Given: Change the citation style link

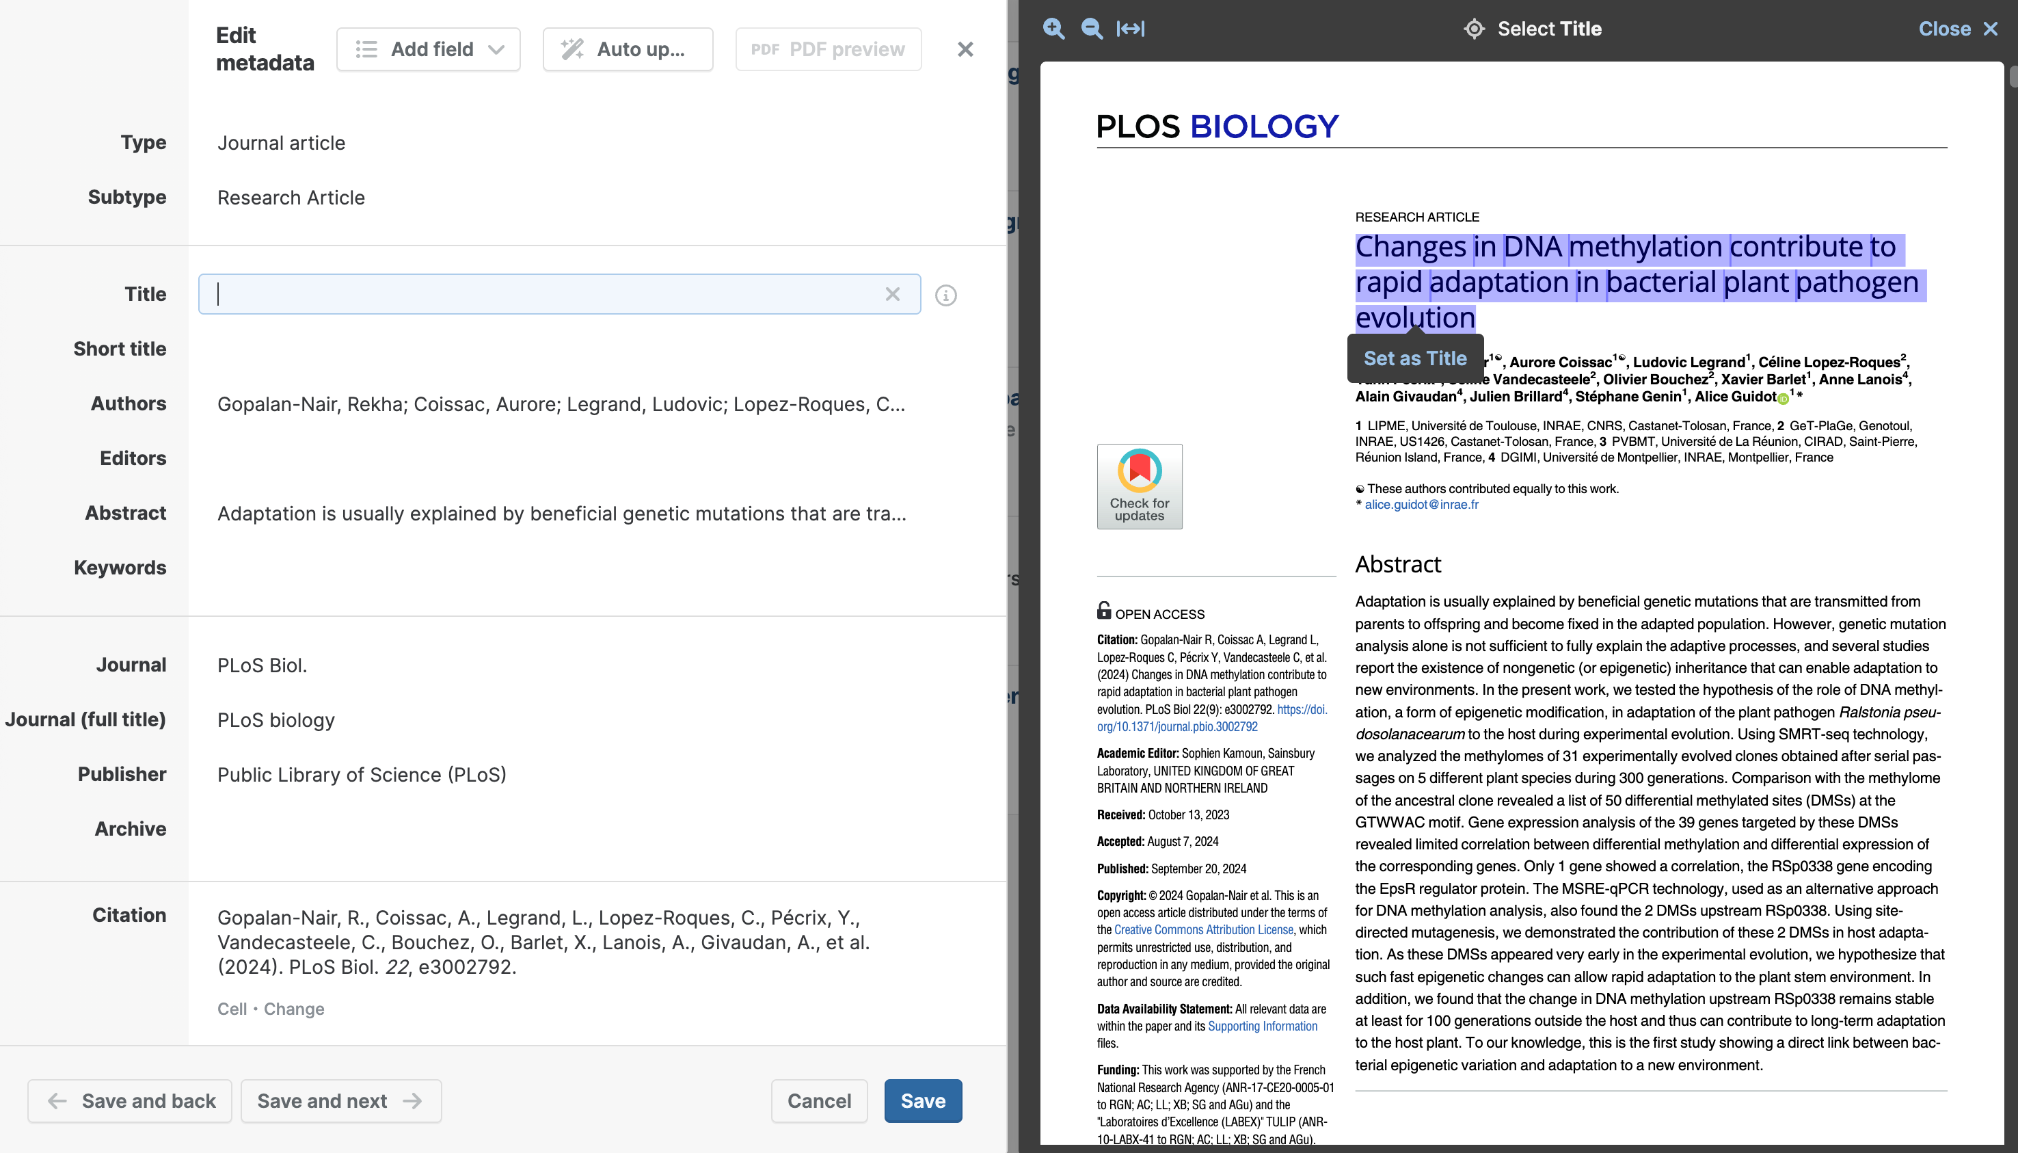Looking at the screenshot, I should pos(293,1009).
